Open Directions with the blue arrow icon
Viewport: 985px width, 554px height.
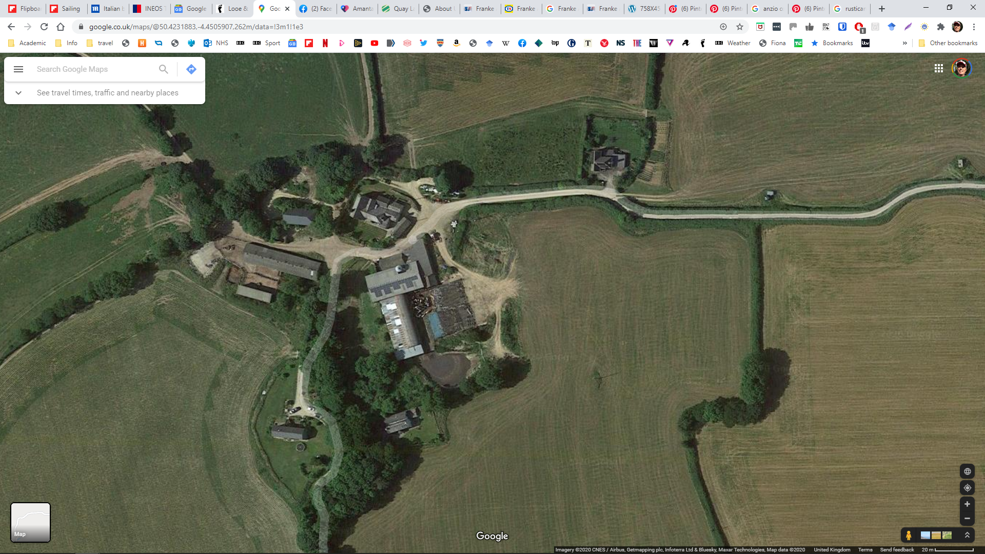click(x=191, y=69)
